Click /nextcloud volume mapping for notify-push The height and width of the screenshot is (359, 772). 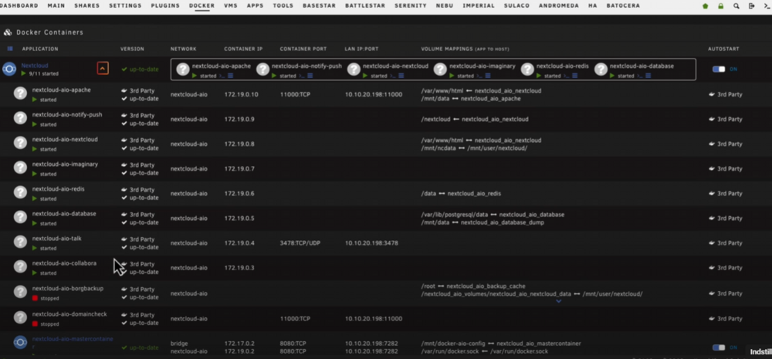click(x=475, y=119)
